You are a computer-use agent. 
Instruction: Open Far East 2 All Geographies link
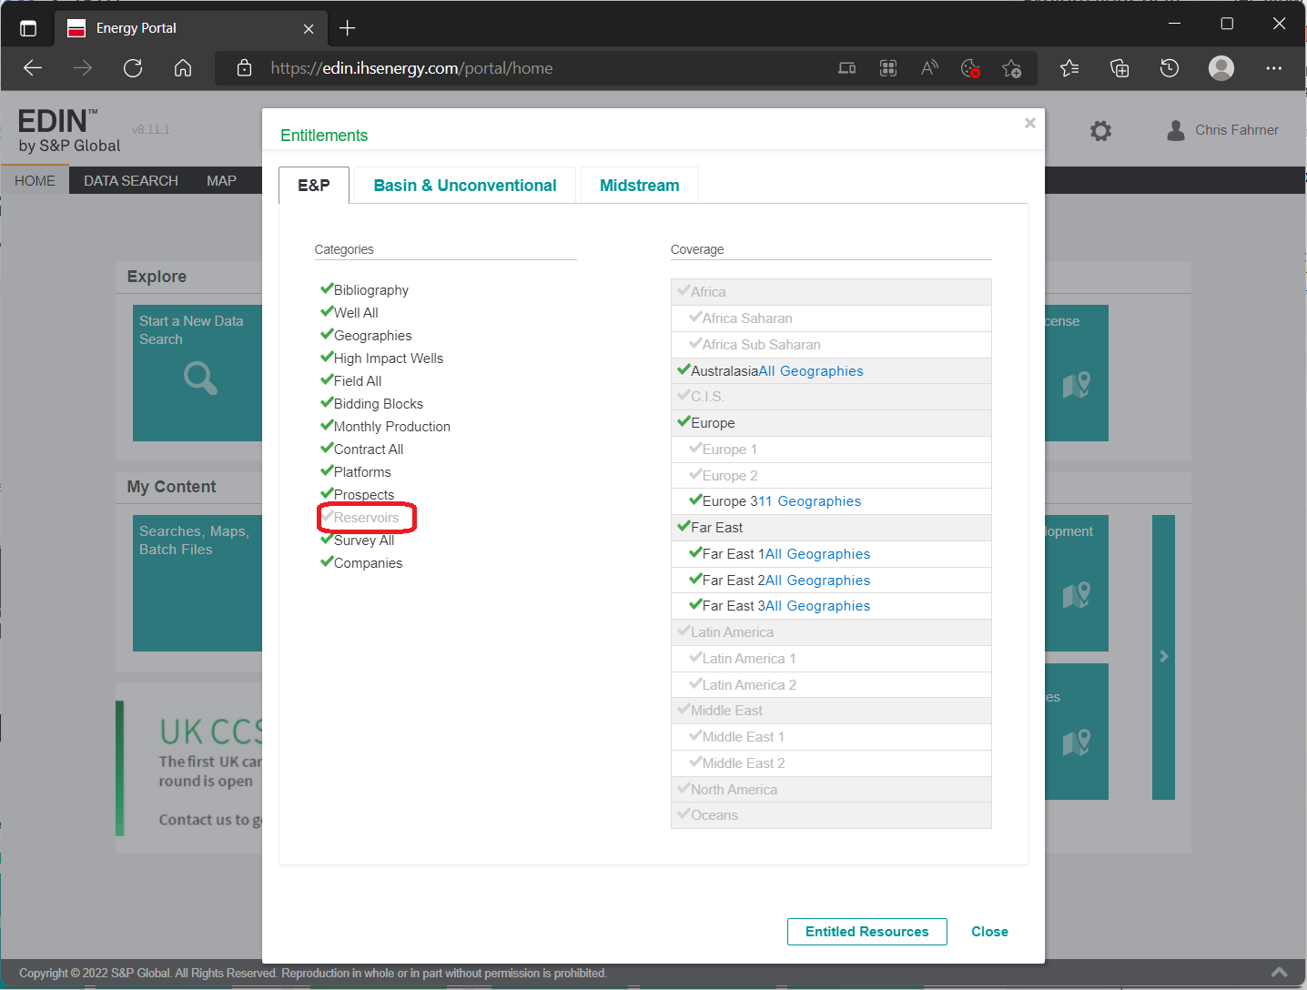(x=818, y=580)
